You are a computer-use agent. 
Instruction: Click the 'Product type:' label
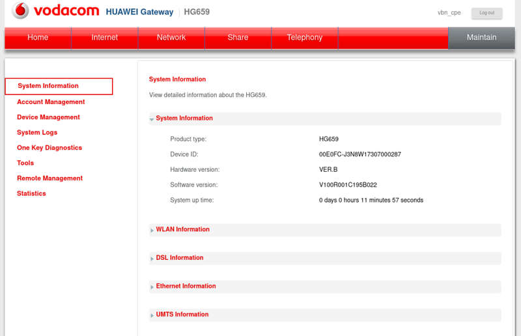188,139
